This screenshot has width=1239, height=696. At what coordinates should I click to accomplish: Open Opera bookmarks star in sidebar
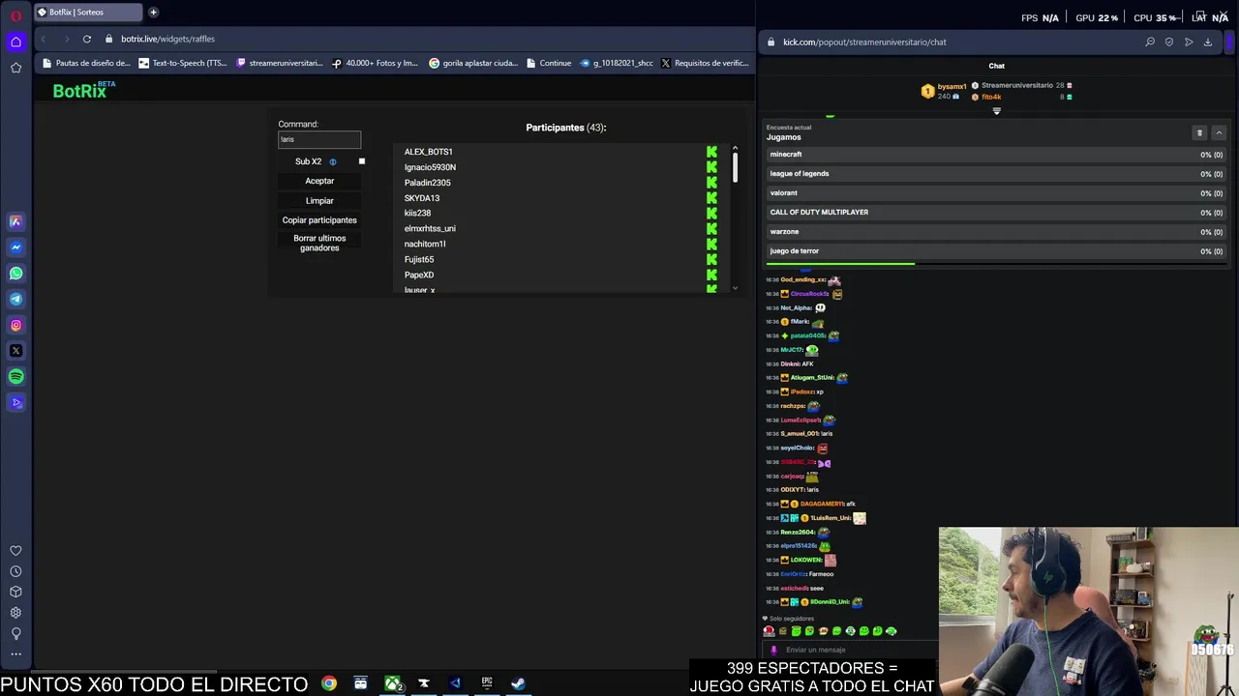[15, 68]
